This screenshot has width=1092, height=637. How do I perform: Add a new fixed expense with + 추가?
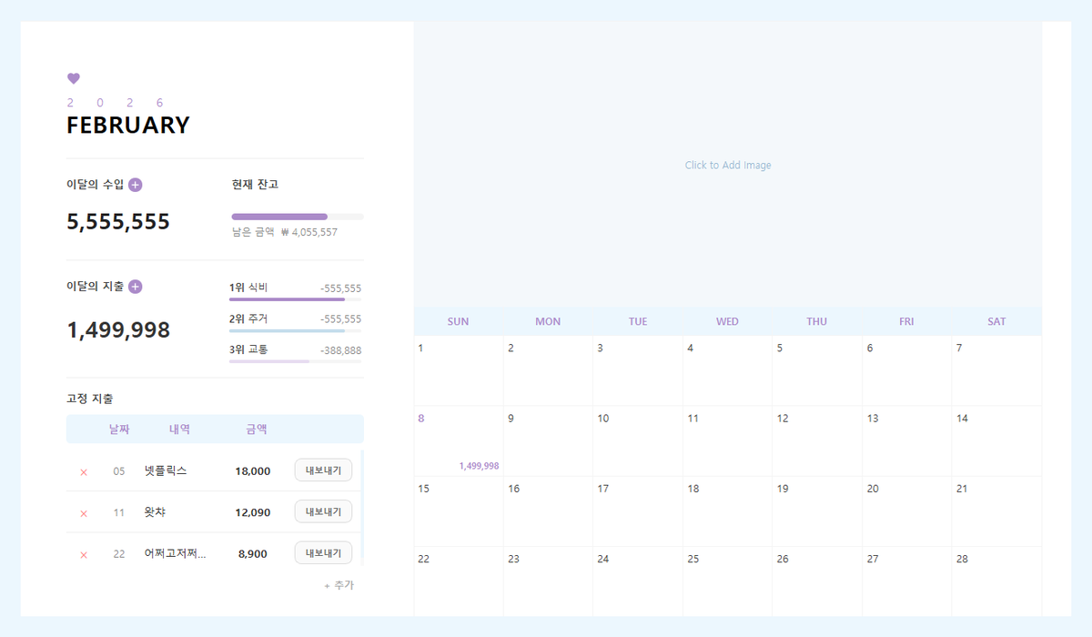pos(339,585)
